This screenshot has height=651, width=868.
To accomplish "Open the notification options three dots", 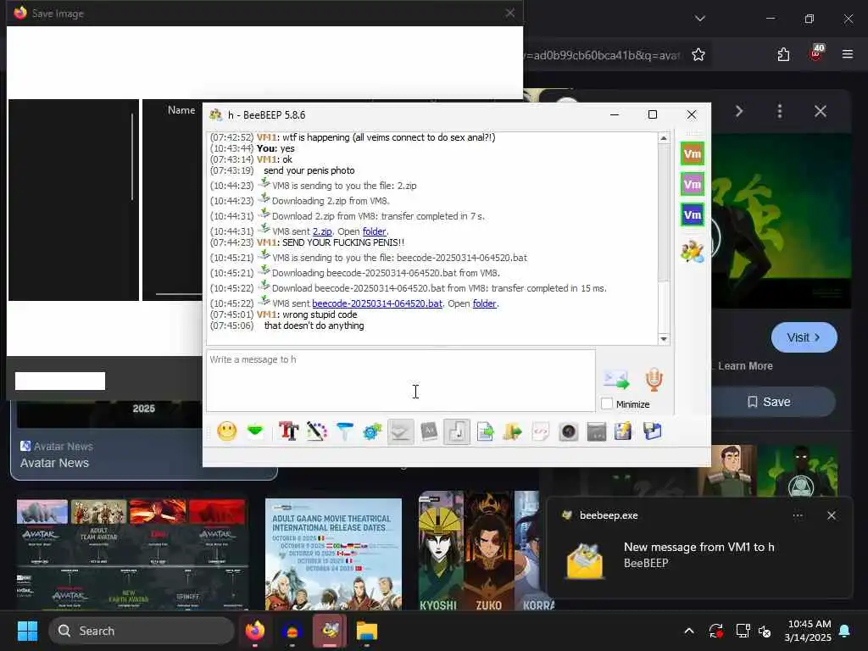I will 798,515.
